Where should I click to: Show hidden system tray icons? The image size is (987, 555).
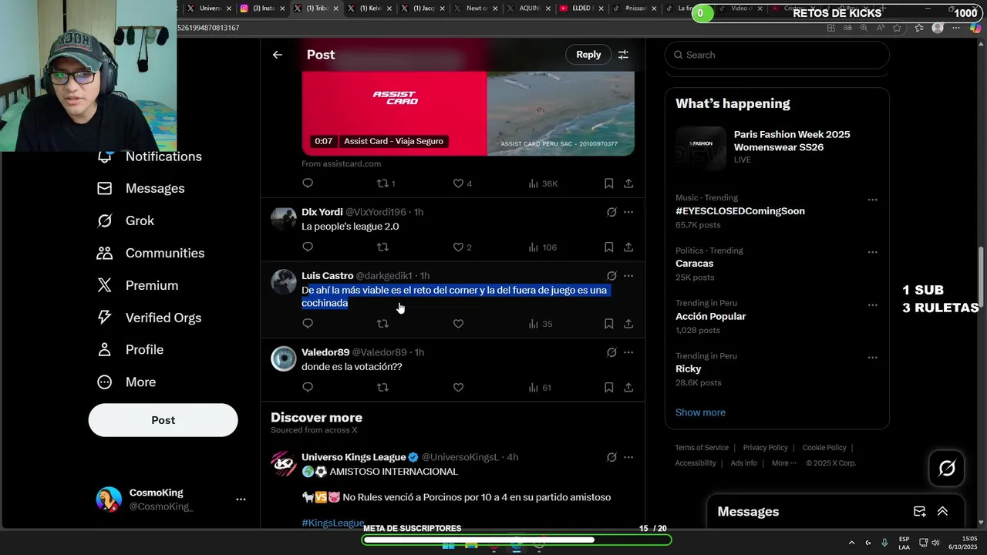pyautogui.click(x=851, y=543)
